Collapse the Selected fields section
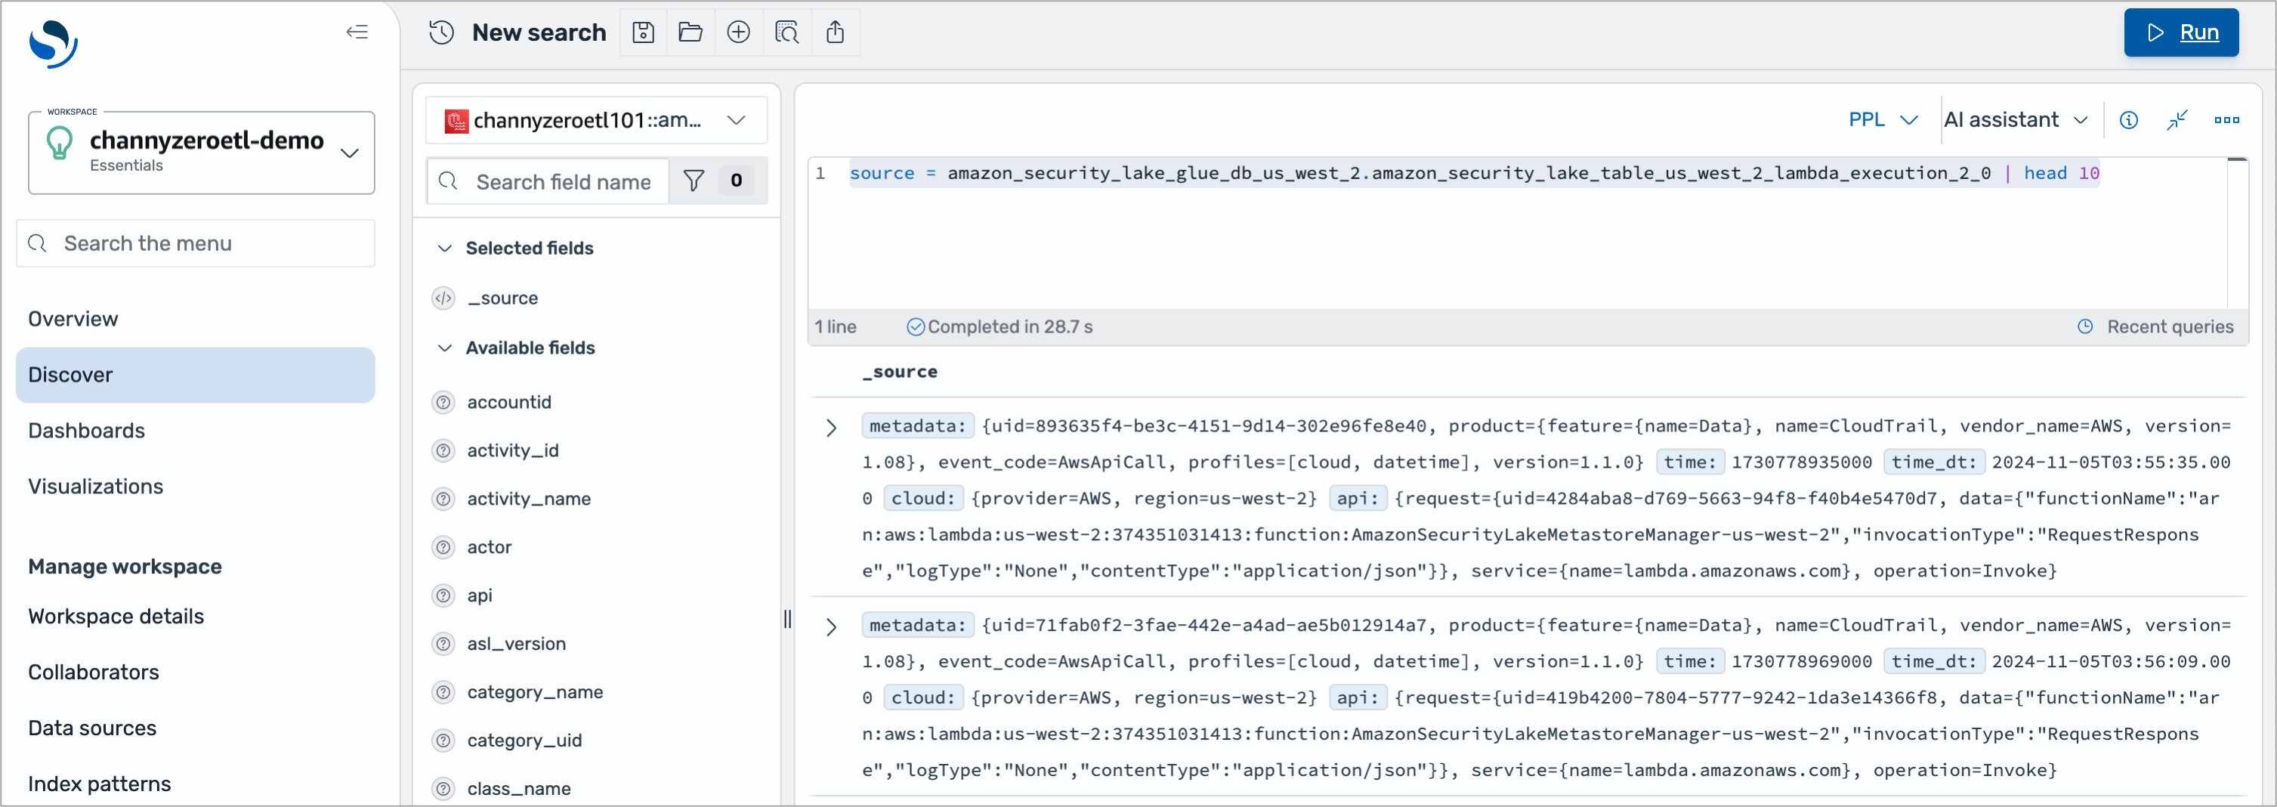The width and height of the screenshot is (2277, 807). (445, 249)
